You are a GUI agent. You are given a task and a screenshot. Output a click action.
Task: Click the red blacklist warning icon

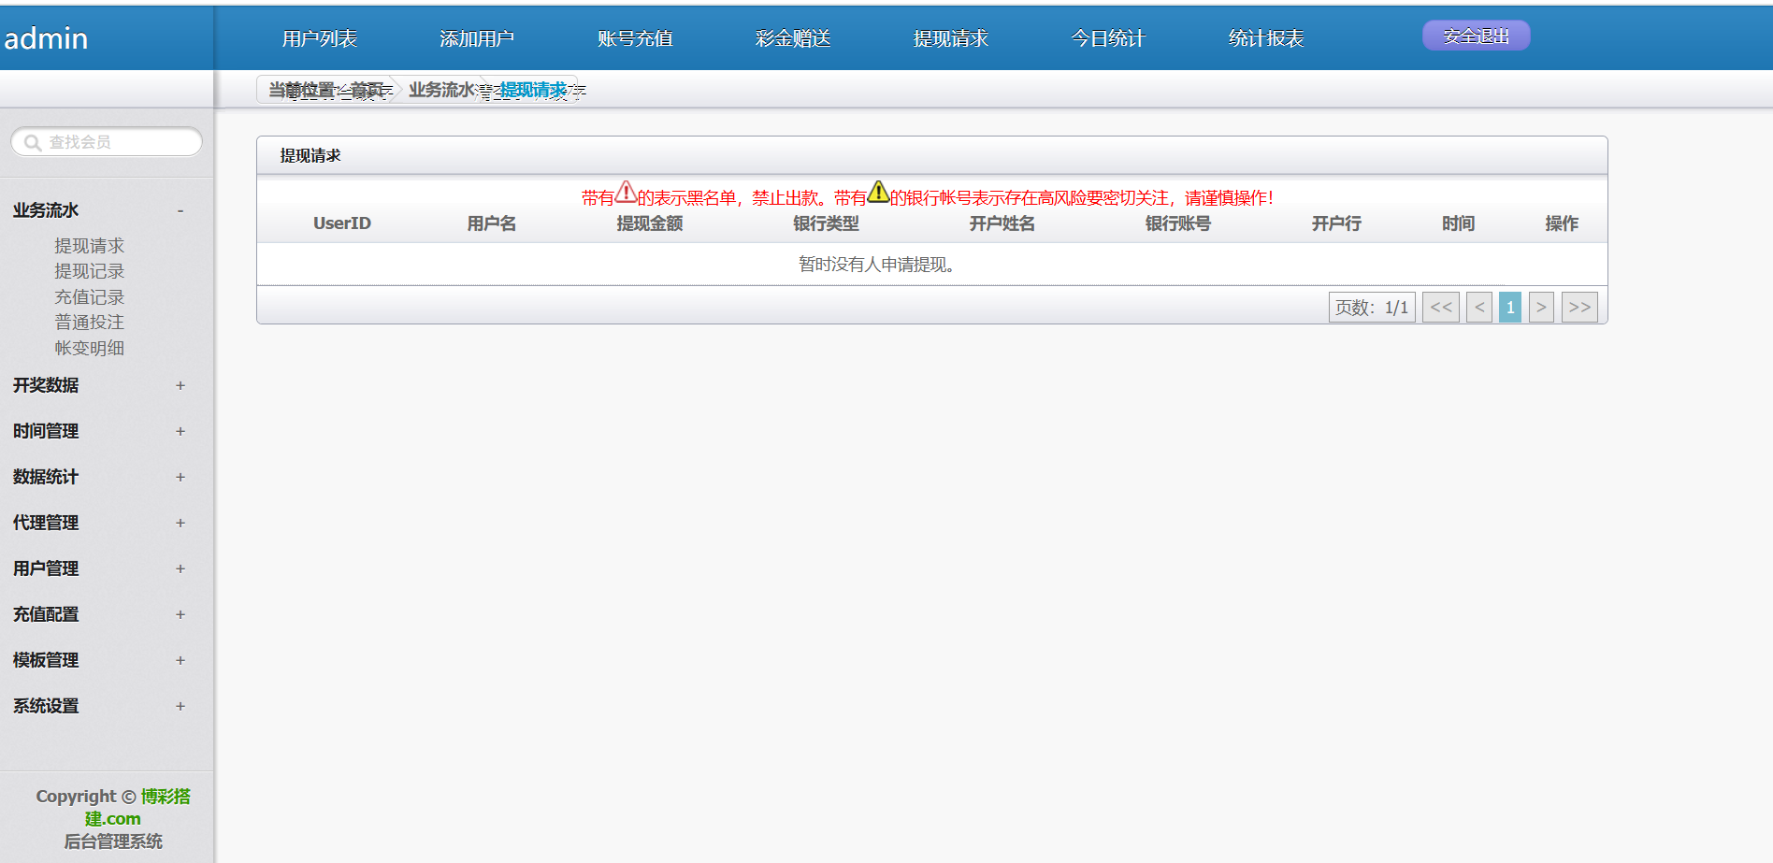pos(626,193)
